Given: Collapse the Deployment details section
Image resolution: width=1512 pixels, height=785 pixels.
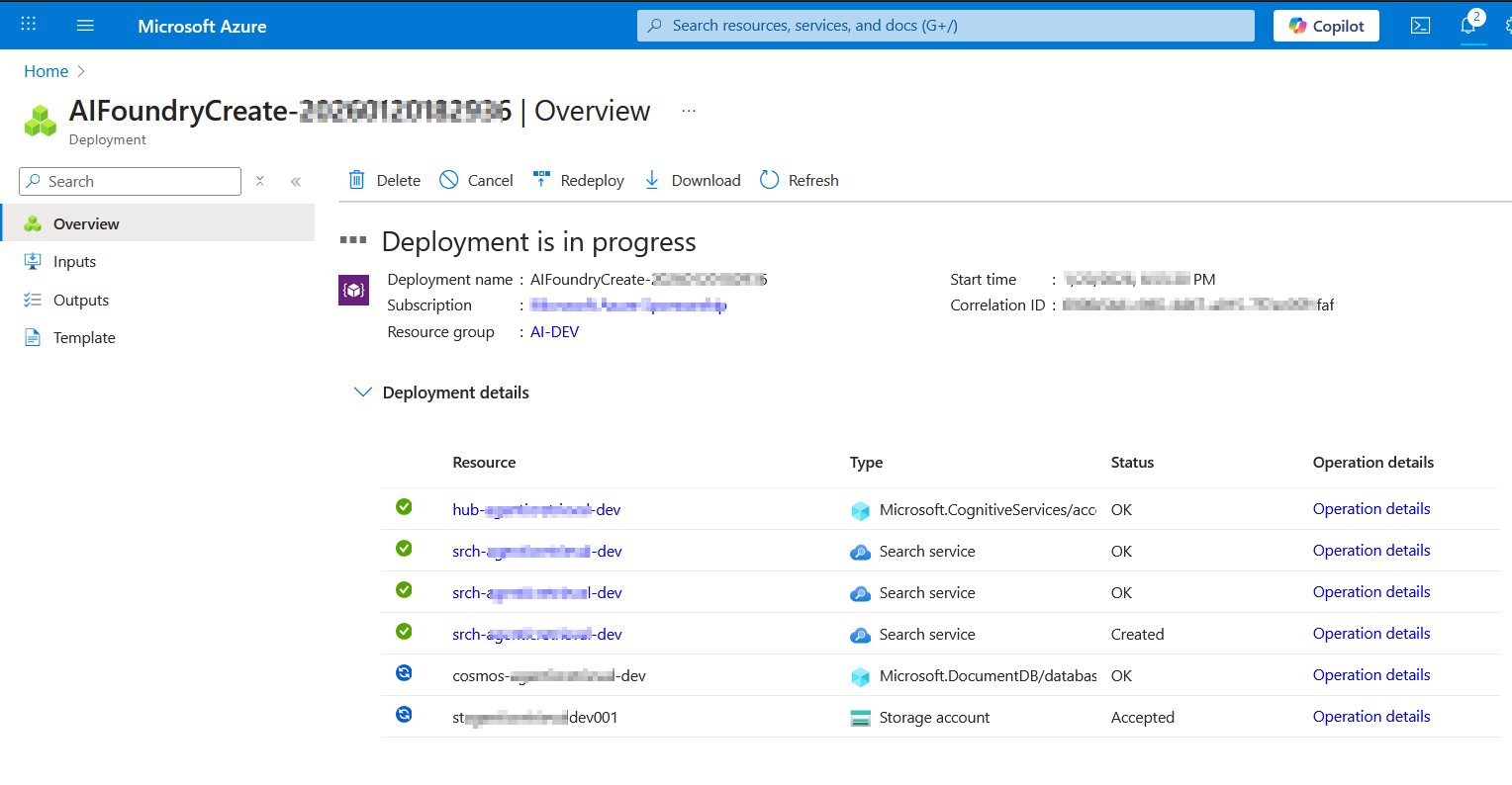Looking at the screenshot, I should pyautogui.click(x=363, y=392).
